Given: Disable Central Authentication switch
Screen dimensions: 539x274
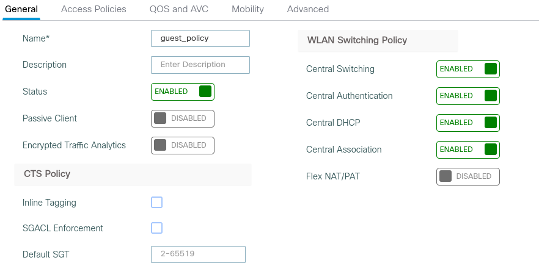Looking at the screenshot, I should (468, 96).
